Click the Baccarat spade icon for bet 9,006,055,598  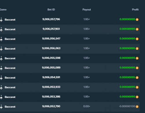(1, 58)
